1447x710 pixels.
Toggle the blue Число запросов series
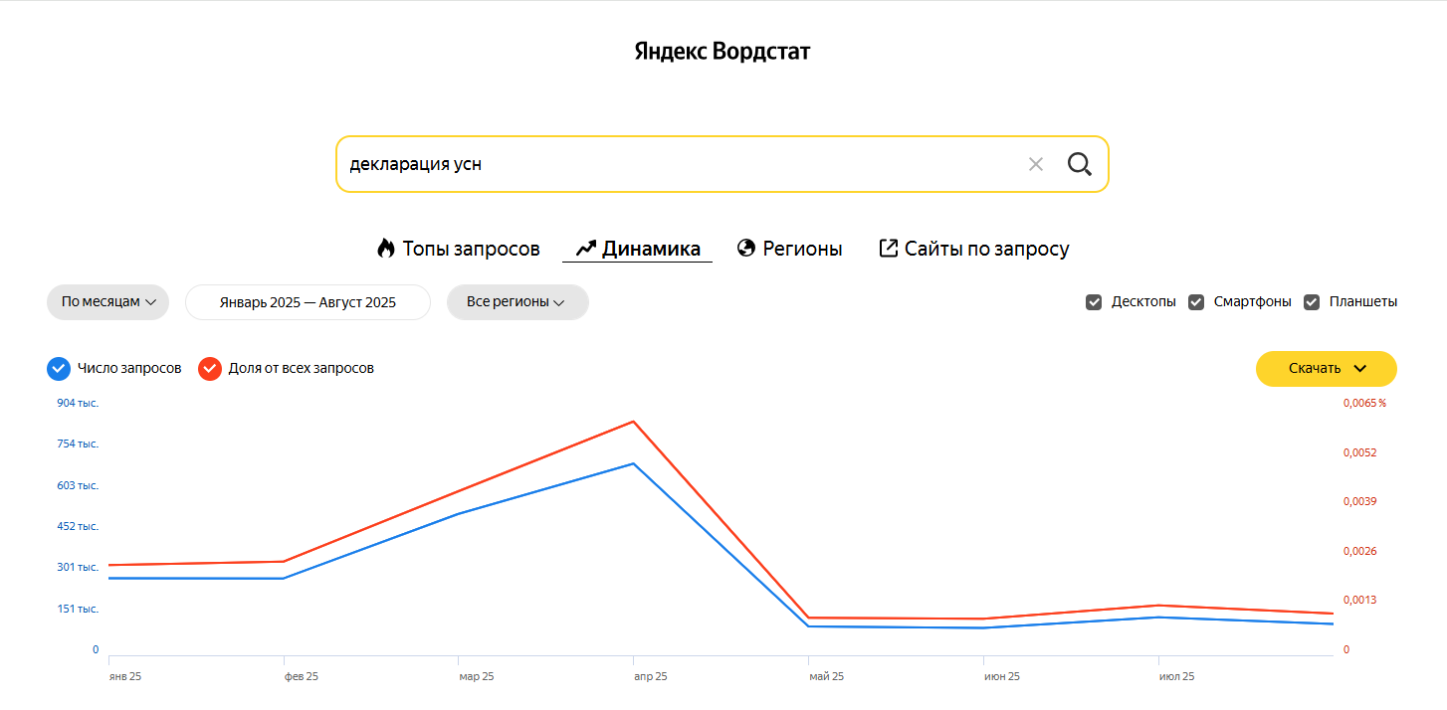click(59, 369)
